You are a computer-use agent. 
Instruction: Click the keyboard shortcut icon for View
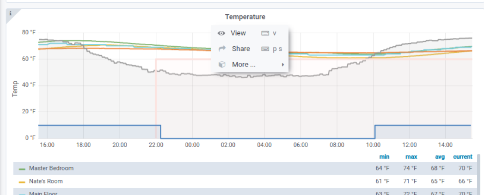[265, 33]
